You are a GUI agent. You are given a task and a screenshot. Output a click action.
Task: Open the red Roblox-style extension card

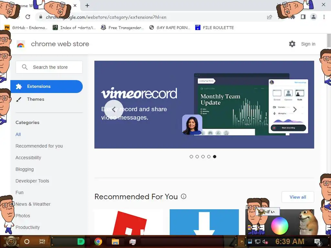click(x=129, y=222)
